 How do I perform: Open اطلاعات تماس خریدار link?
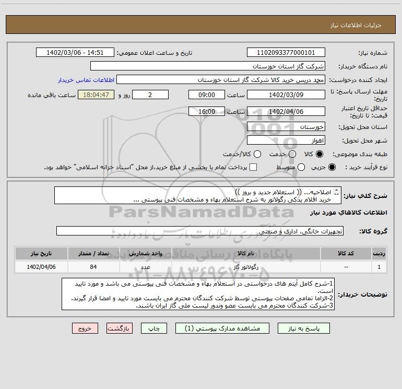[x=86, y=80]
